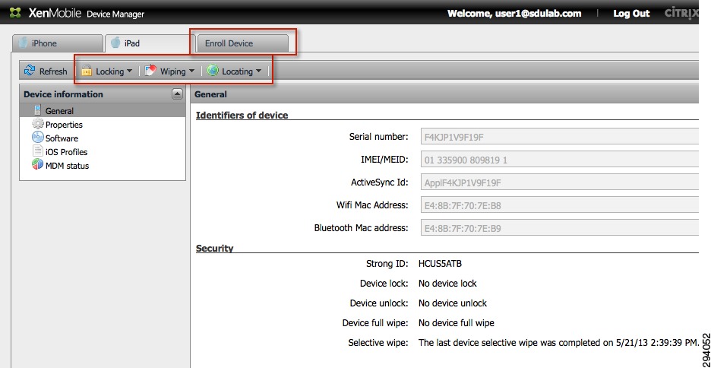The image size is (711, 368).
Task: Click the Strong ID value HCUS5ATB
Action: (441, 264)
